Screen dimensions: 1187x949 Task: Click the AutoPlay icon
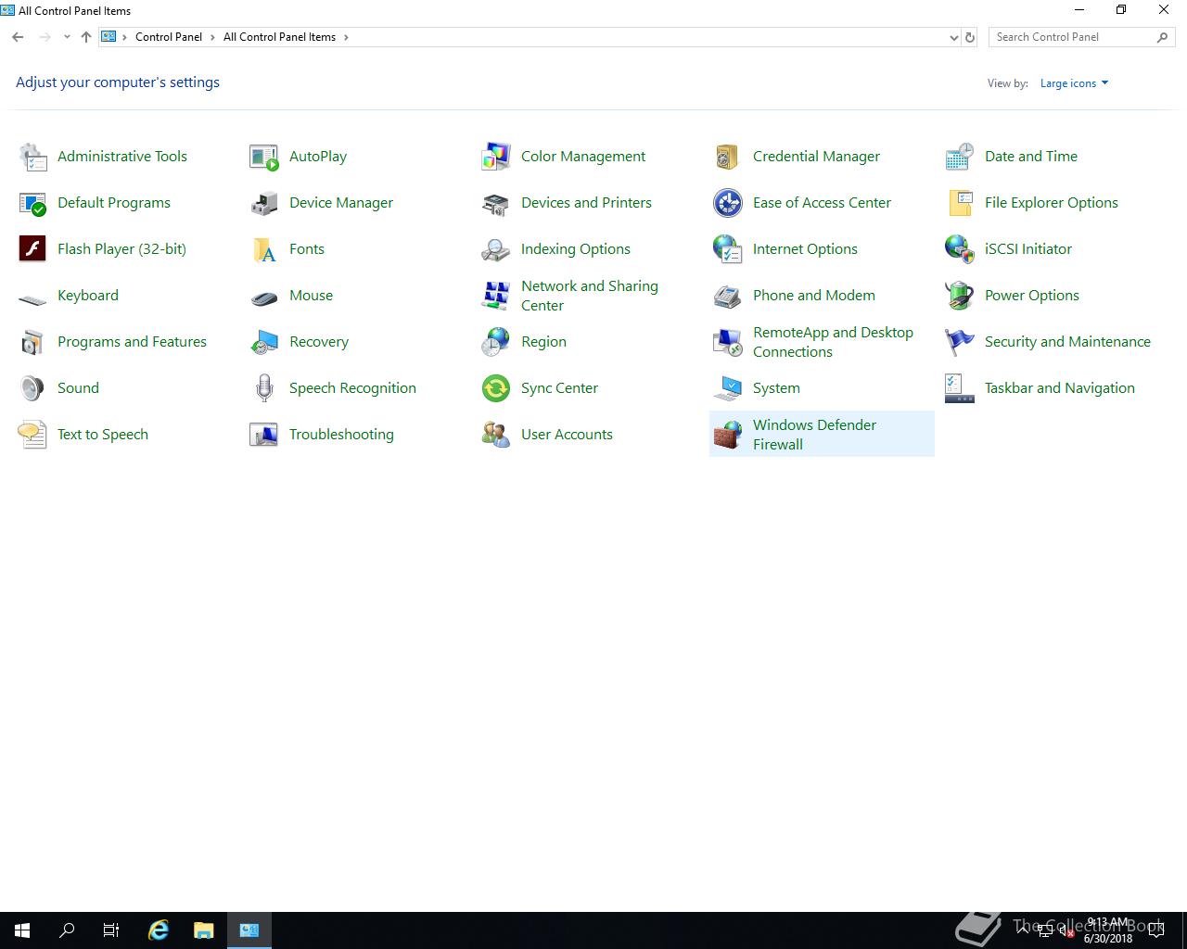pyautogui.click(x=264, y=157)
